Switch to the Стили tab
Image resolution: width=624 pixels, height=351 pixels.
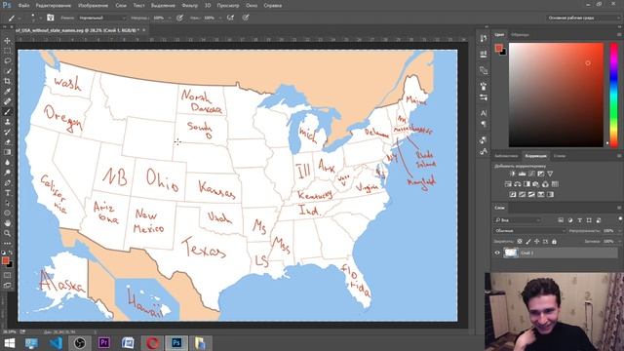(560, 156)
